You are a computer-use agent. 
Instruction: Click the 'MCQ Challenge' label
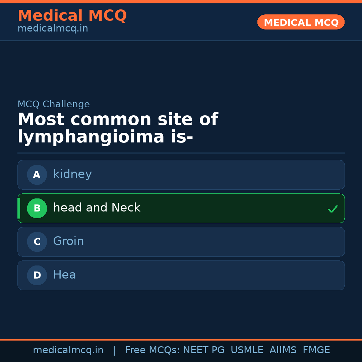click(x=54, y=104)
